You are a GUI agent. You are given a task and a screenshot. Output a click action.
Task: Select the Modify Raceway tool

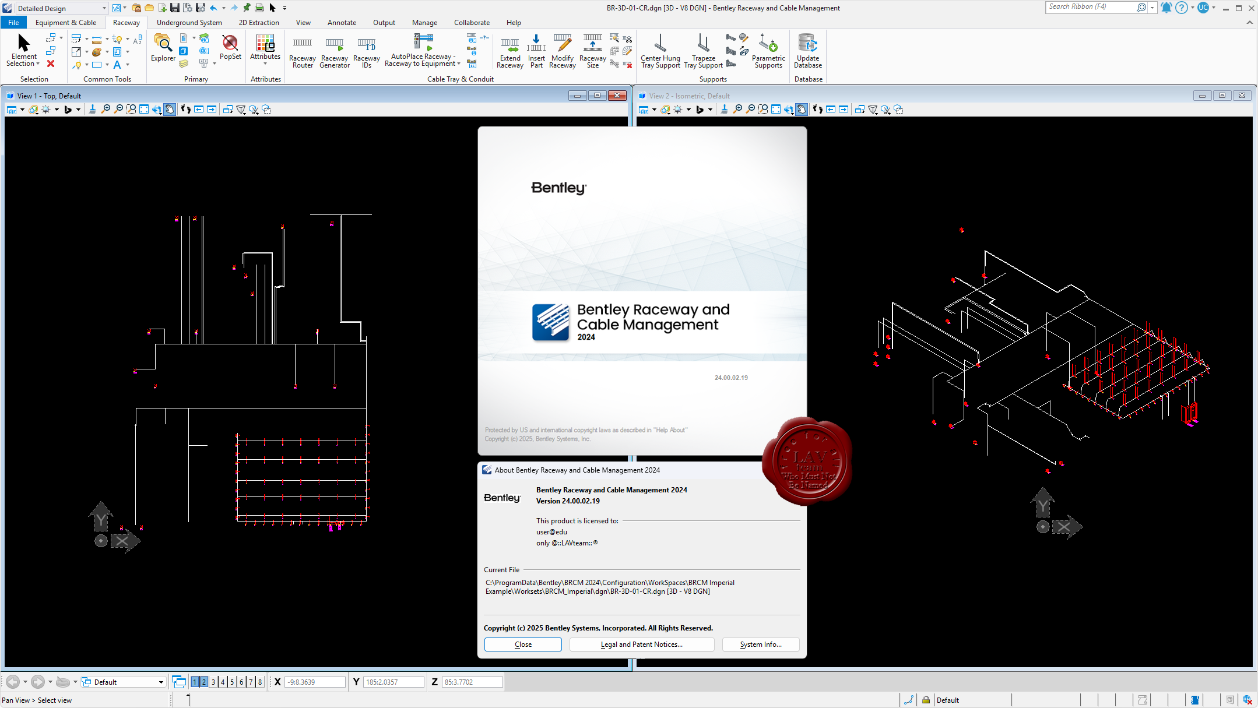pyautogui.click(x=563, y=52)
